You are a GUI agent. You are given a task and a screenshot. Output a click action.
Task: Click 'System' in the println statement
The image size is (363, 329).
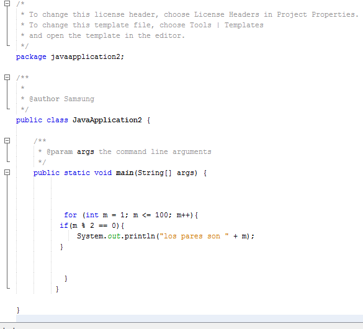pyautogui.click(x=89, y=236)
